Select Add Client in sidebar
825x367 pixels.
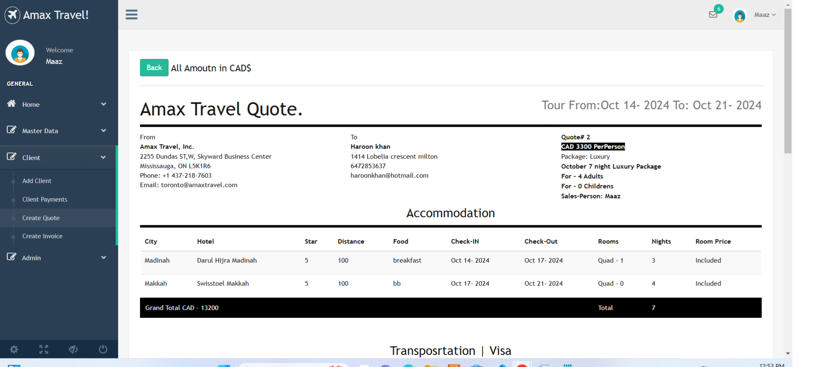pyautogui.click(x=37, y=181)
